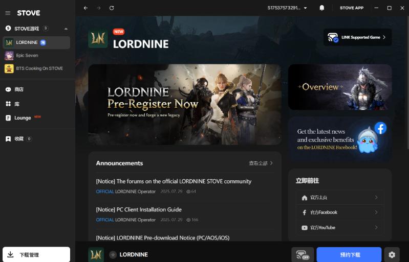The width and height of the screenshot is (409, 262).
Task: Click 查看全部 to view all announcements
Action: coord(261,163)
